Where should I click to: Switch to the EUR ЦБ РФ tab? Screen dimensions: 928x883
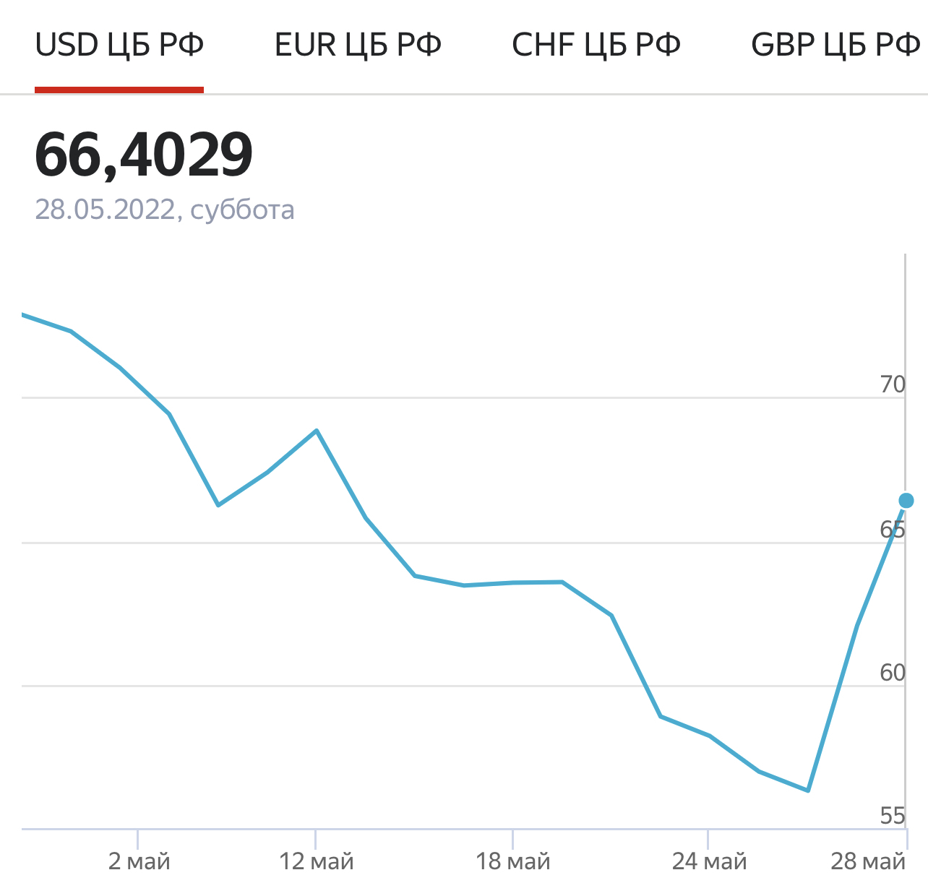358,46
